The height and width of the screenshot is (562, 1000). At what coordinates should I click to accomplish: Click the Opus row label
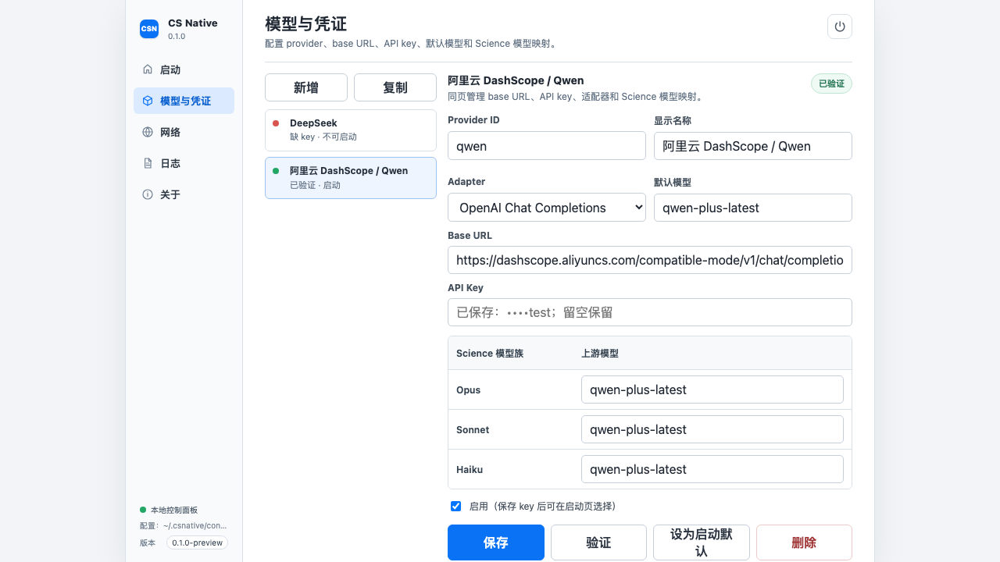(469, 389)
